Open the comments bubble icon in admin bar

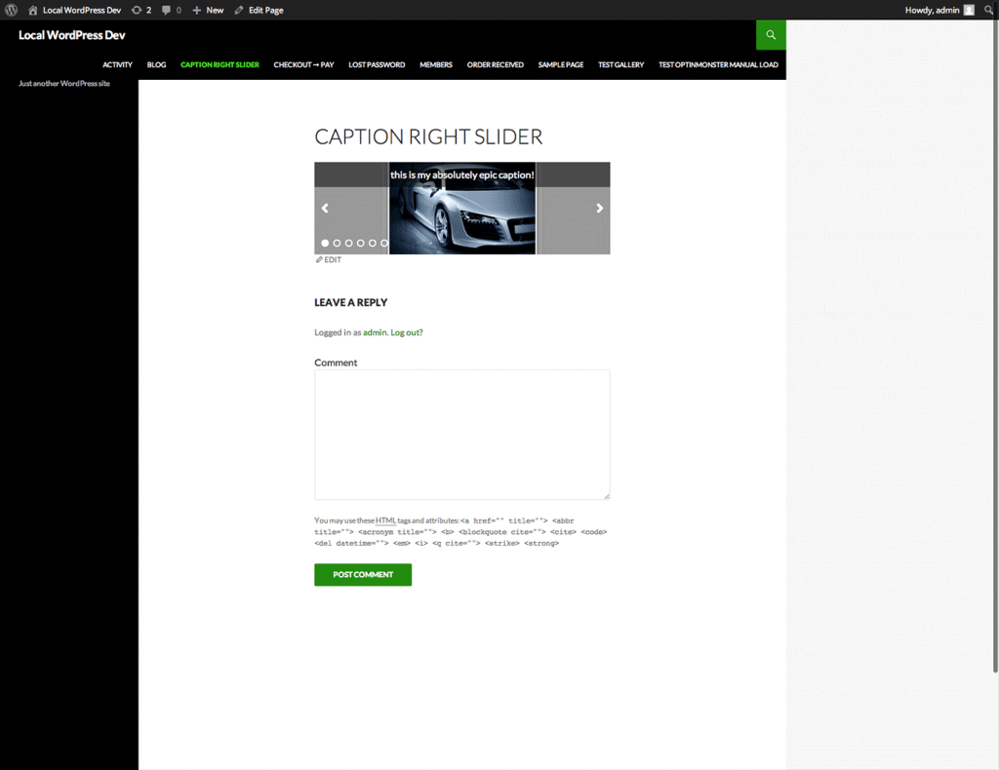171,10
